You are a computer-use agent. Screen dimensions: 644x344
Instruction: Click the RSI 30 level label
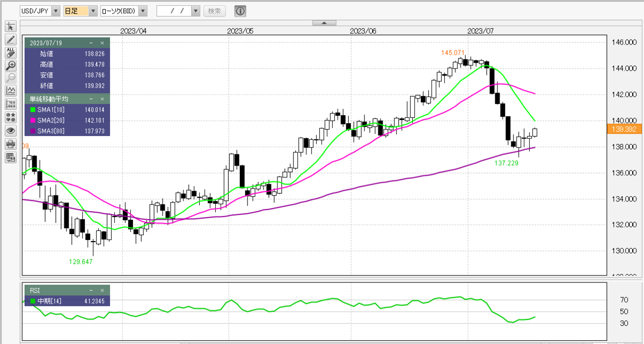point(624,323)
